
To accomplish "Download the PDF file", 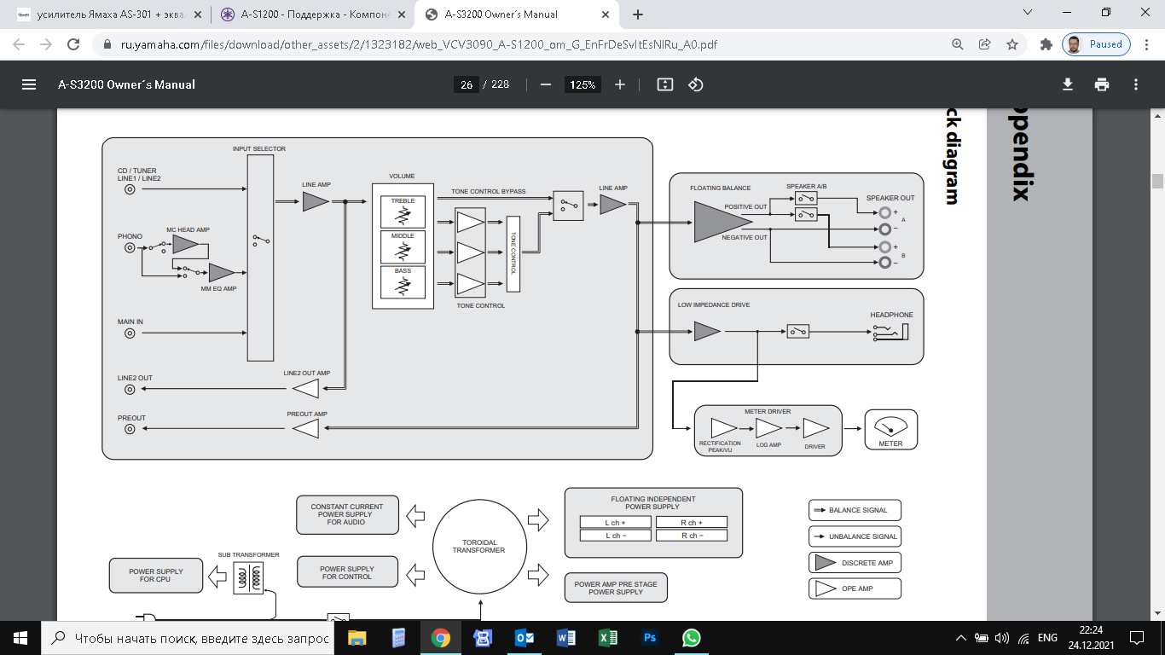I will [x=1067, y=84].
